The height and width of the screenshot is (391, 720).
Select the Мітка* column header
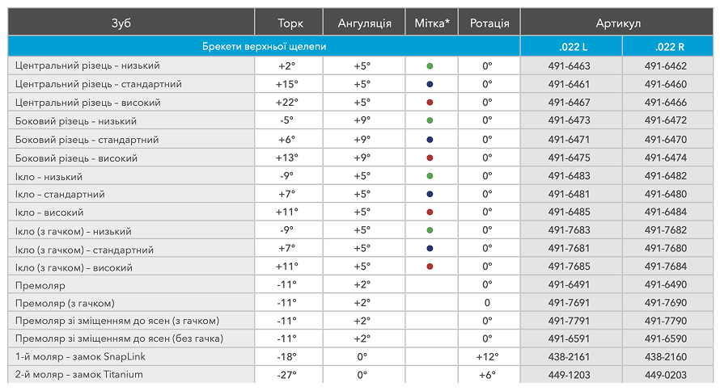coord(432,23)
